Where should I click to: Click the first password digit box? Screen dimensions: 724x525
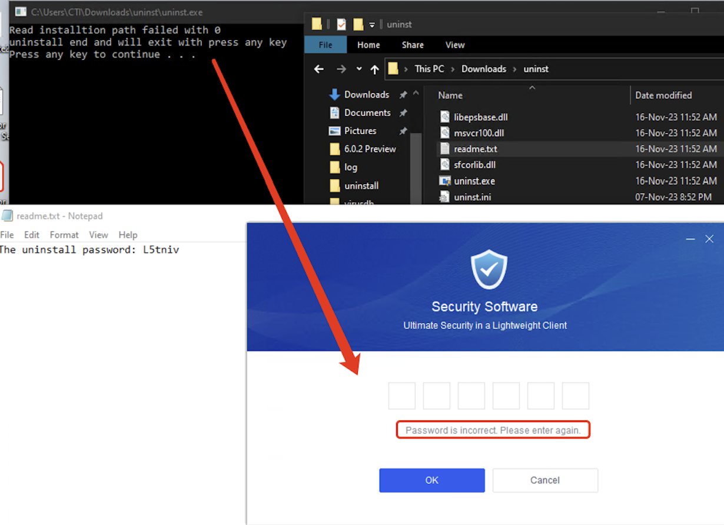point(402,396)
